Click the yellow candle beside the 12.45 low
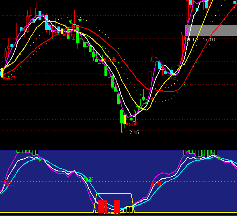 (125, 119)
